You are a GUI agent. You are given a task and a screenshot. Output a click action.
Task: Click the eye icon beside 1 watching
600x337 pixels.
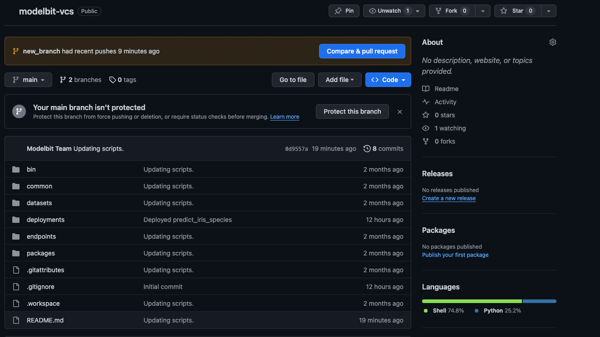point(426,128)
